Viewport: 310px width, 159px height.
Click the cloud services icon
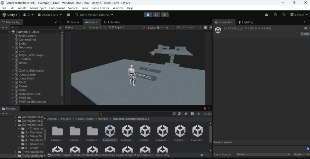[266, 15]
